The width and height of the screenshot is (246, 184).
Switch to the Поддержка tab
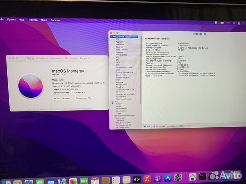71,58
